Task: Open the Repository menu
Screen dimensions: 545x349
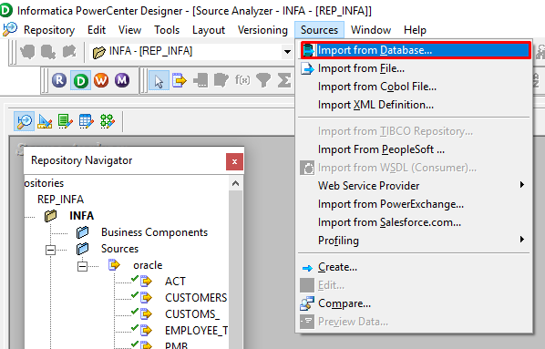Action: pos(49,30)
